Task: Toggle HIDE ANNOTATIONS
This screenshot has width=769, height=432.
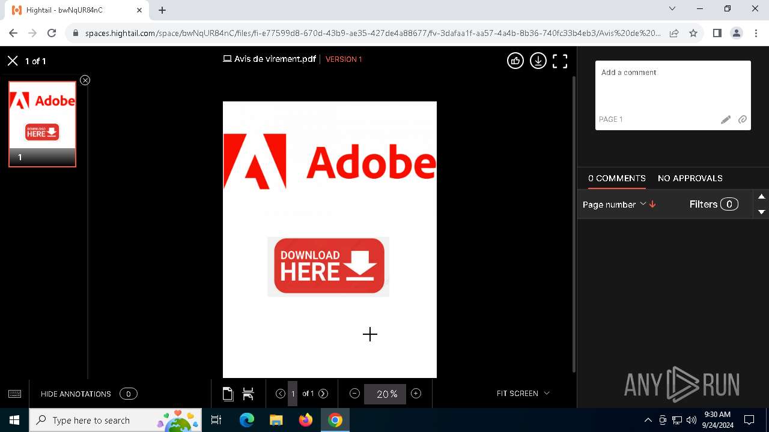Action: tap(76, 394)
